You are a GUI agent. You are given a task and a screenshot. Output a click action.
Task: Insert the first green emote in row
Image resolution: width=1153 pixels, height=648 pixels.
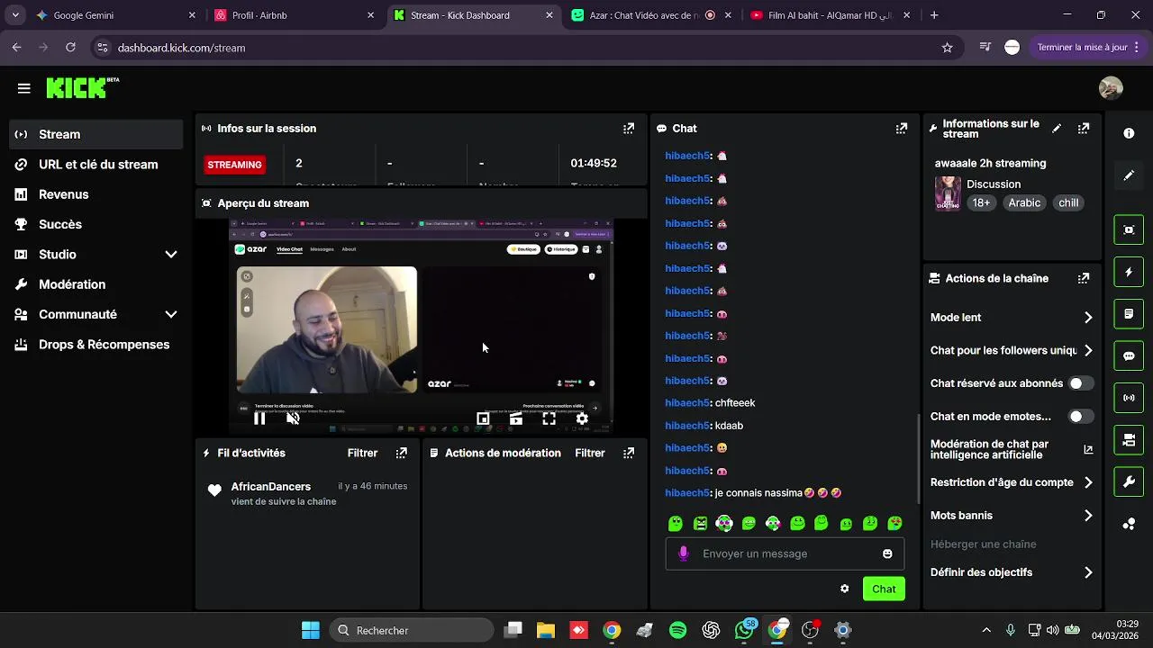(x=676, y=523)
